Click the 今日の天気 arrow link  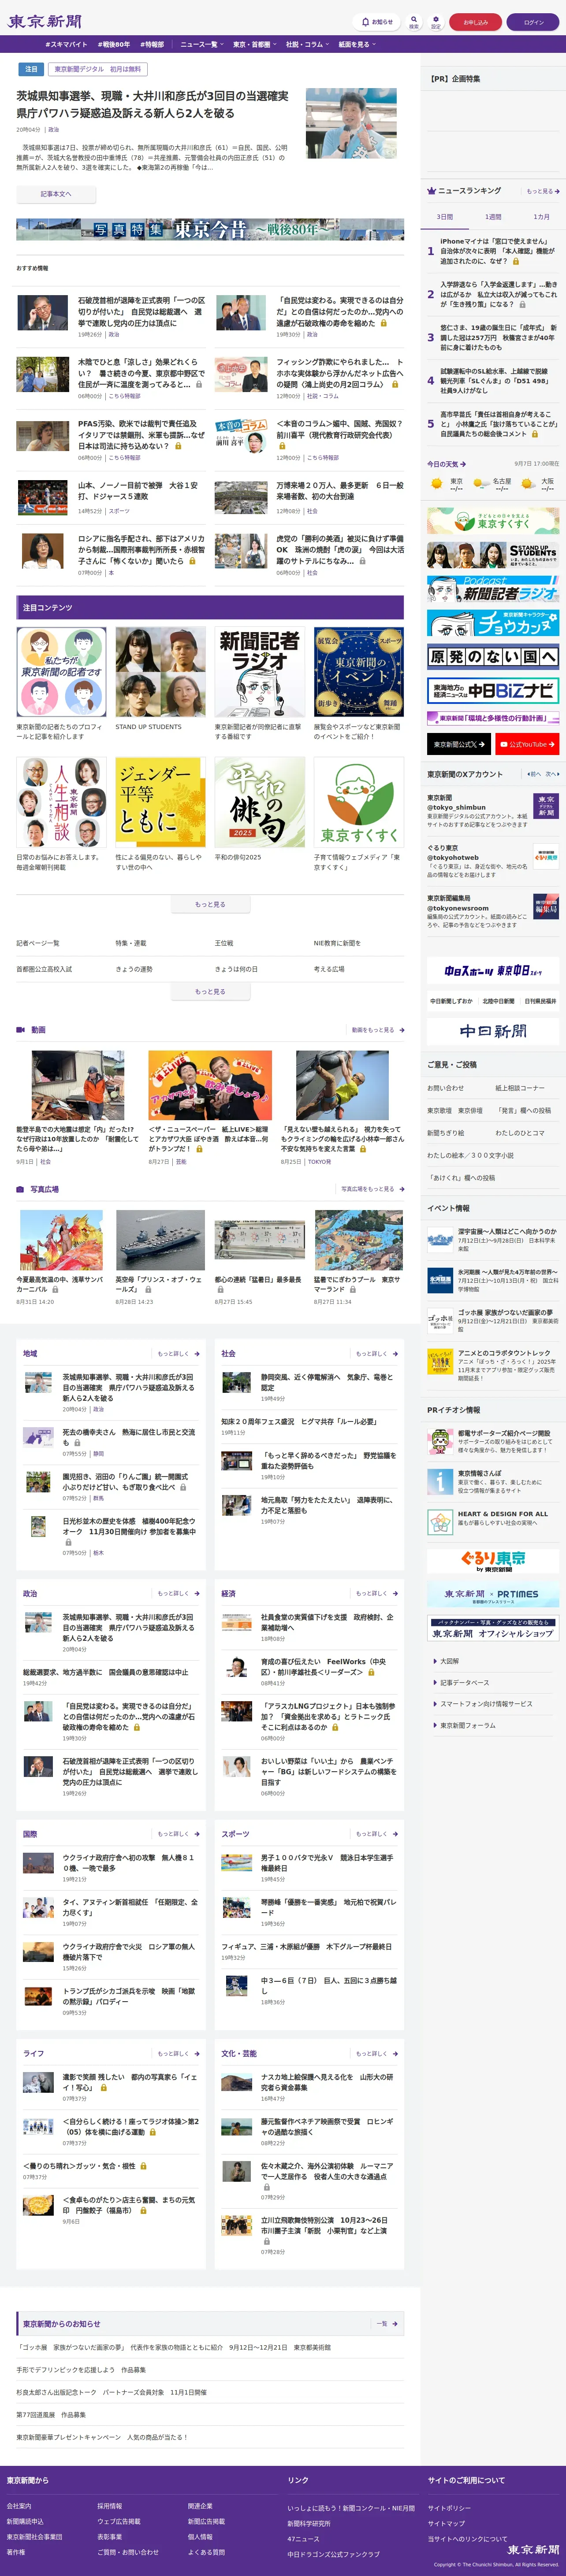pos(446,464)
